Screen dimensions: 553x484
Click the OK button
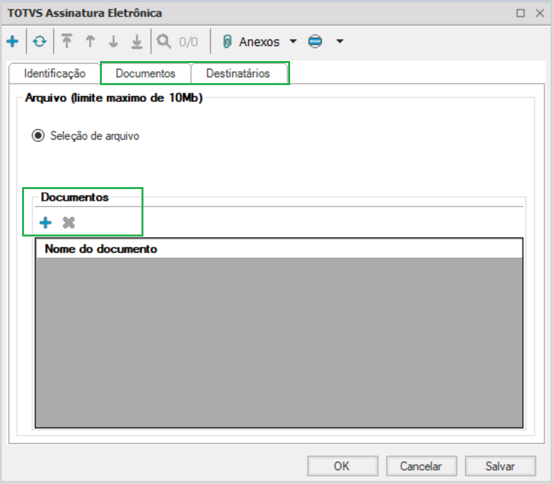(x=343, y=466)
